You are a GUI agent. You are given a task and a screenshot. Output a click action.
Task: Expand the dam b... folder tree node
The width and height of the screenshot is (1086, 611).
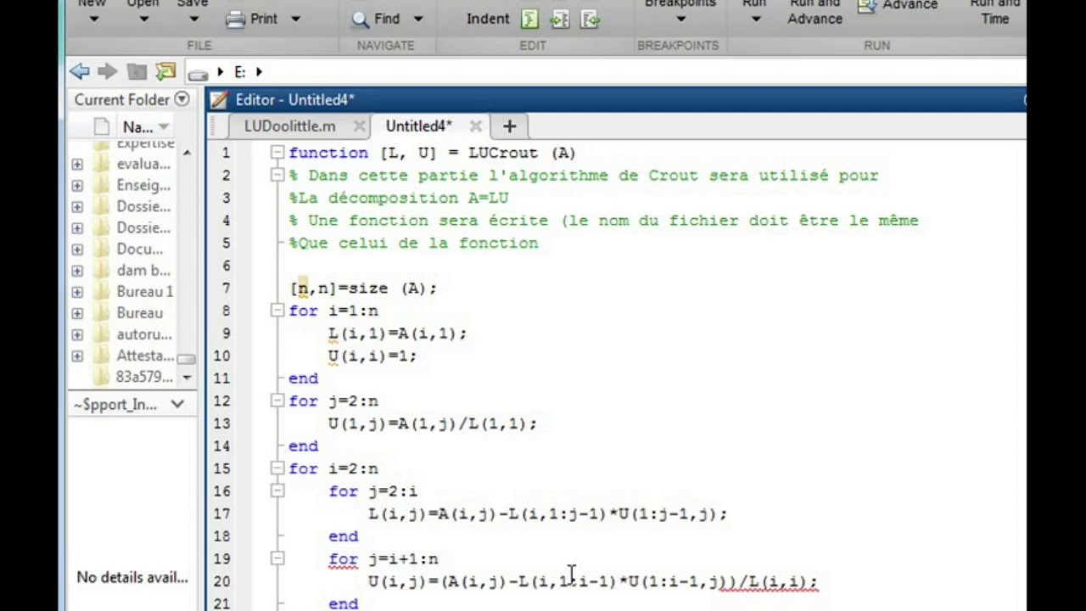pos(77,271)
